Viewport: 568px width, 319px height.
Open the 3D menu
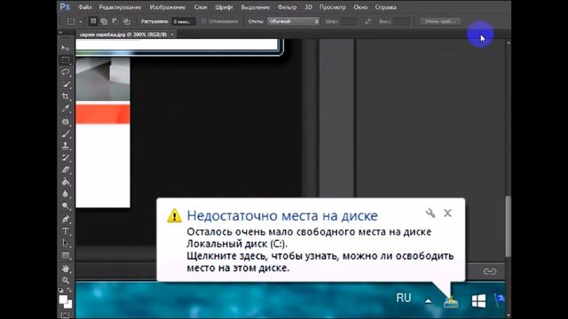(308, 7)
